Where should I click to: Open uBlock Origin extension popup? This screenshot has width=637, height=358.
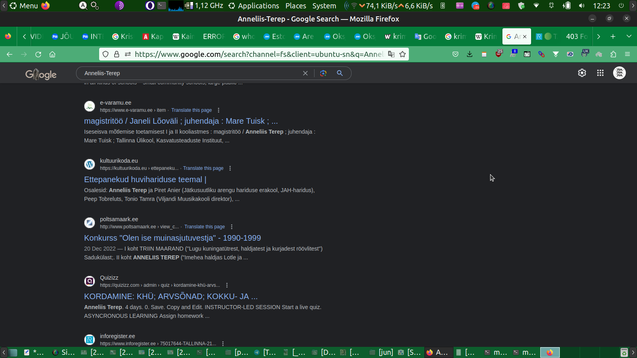coord(498,54)
